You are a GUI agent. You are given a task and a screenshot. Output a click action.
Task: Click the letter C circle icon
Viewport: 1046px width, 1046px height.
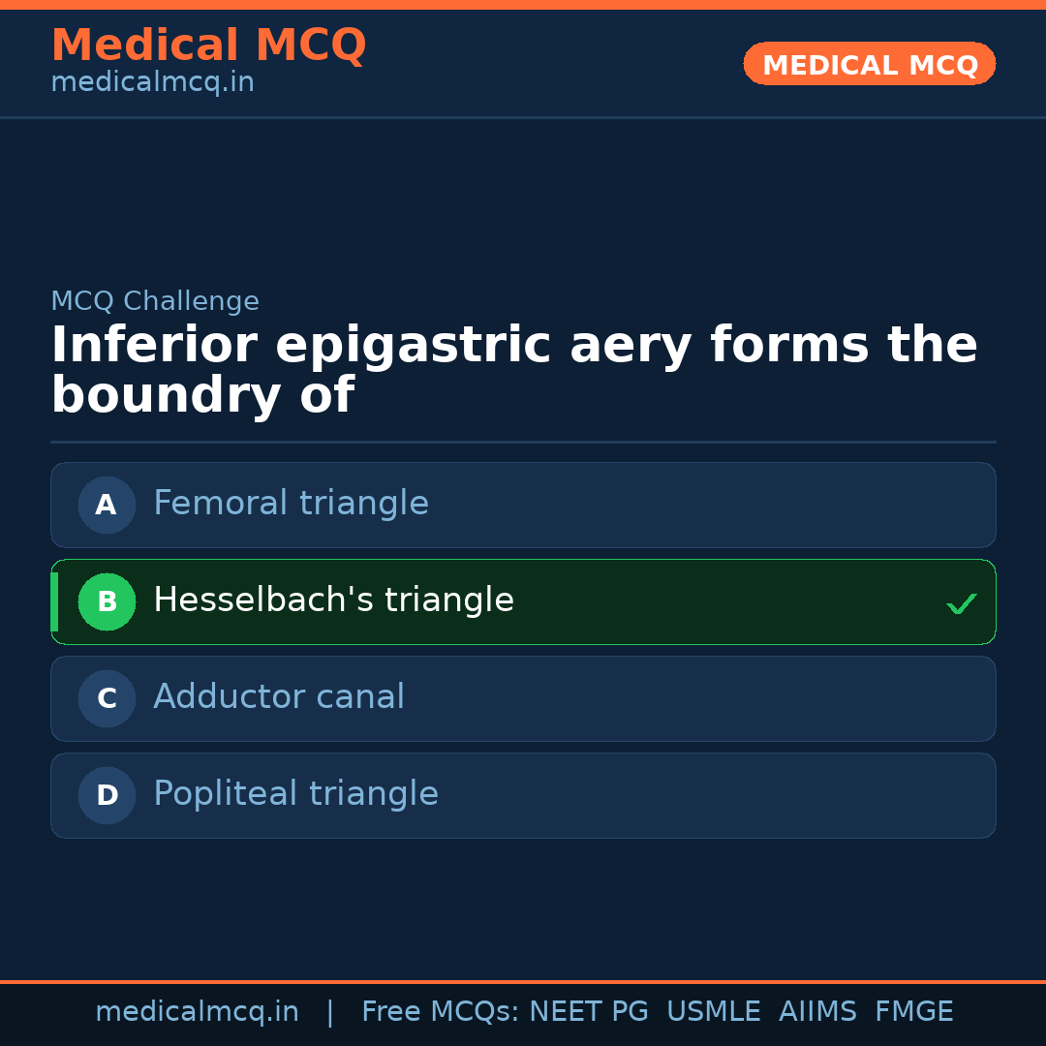pos(107,698)
